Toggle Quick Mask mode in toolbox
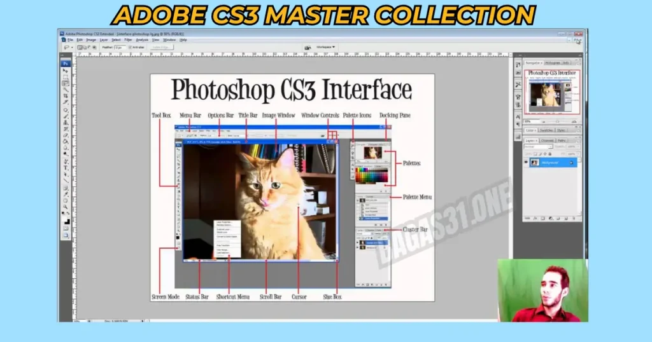The image size is (652, 342). click(66, 228)
